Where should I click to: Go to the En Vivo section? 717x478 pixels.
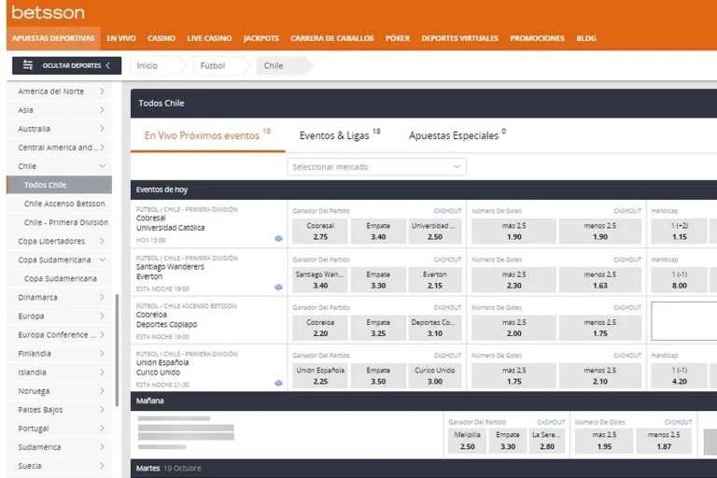[121, 38]
